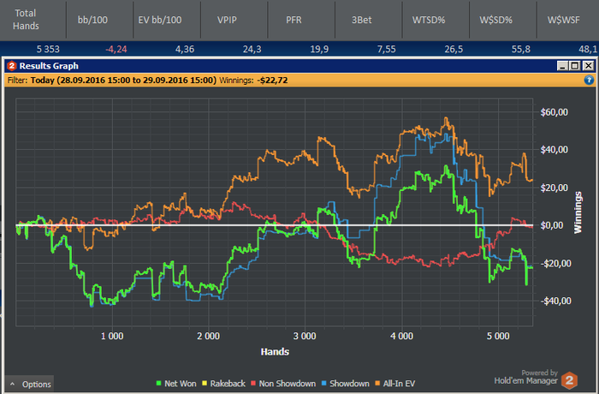This screenshot has height=394, width=599.
Task: Select the -4,24 bb/100 value
Action: point(116,49)
